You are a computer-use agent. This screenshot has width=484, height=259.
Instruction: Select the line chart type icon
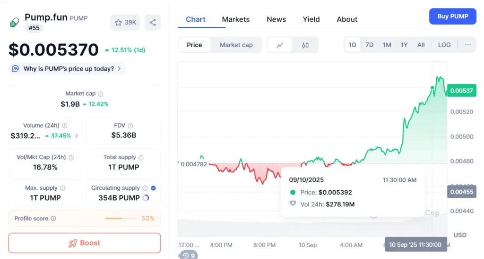tap(280, 45)
